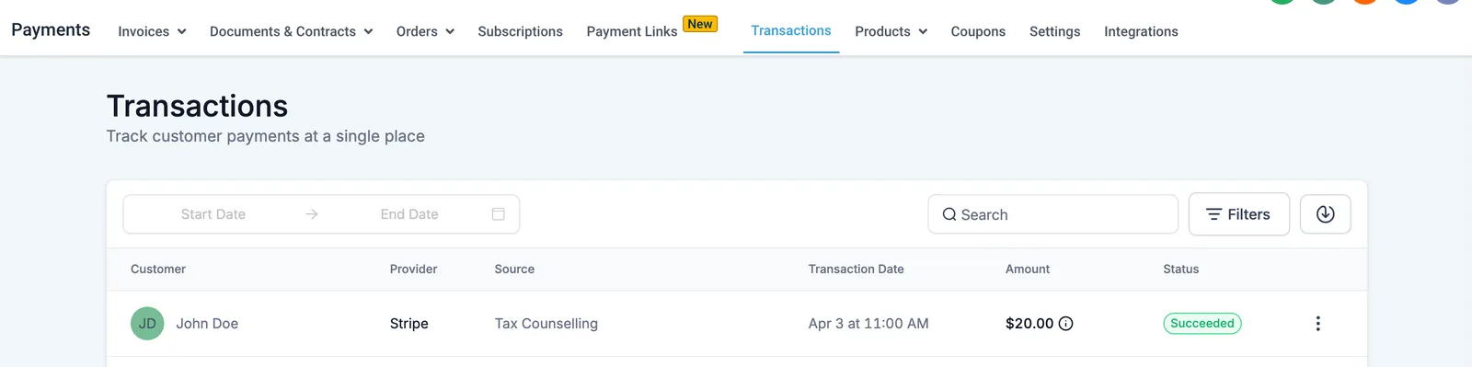Expand Documents & Contracts menu

pos(291,31)
